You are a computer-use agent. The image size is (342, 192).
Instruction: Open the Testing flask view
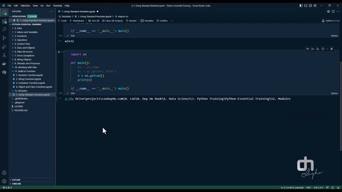pos(4,55)
